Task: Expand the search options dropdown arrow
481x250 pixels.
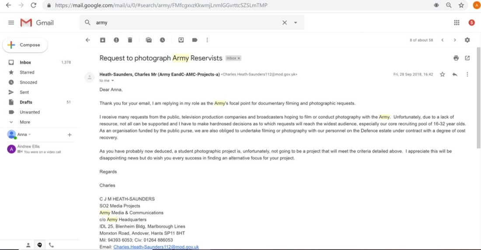Action: click(x=296, y=23)
